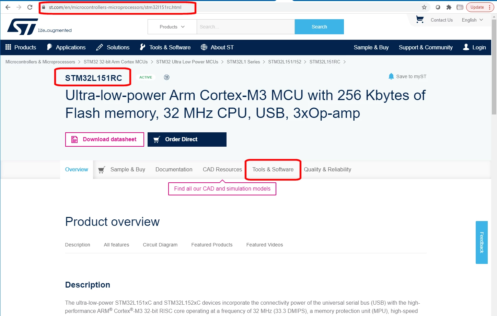Click the Save to myST bell icon
The image size is (497, 316).
tap(391, 76)
